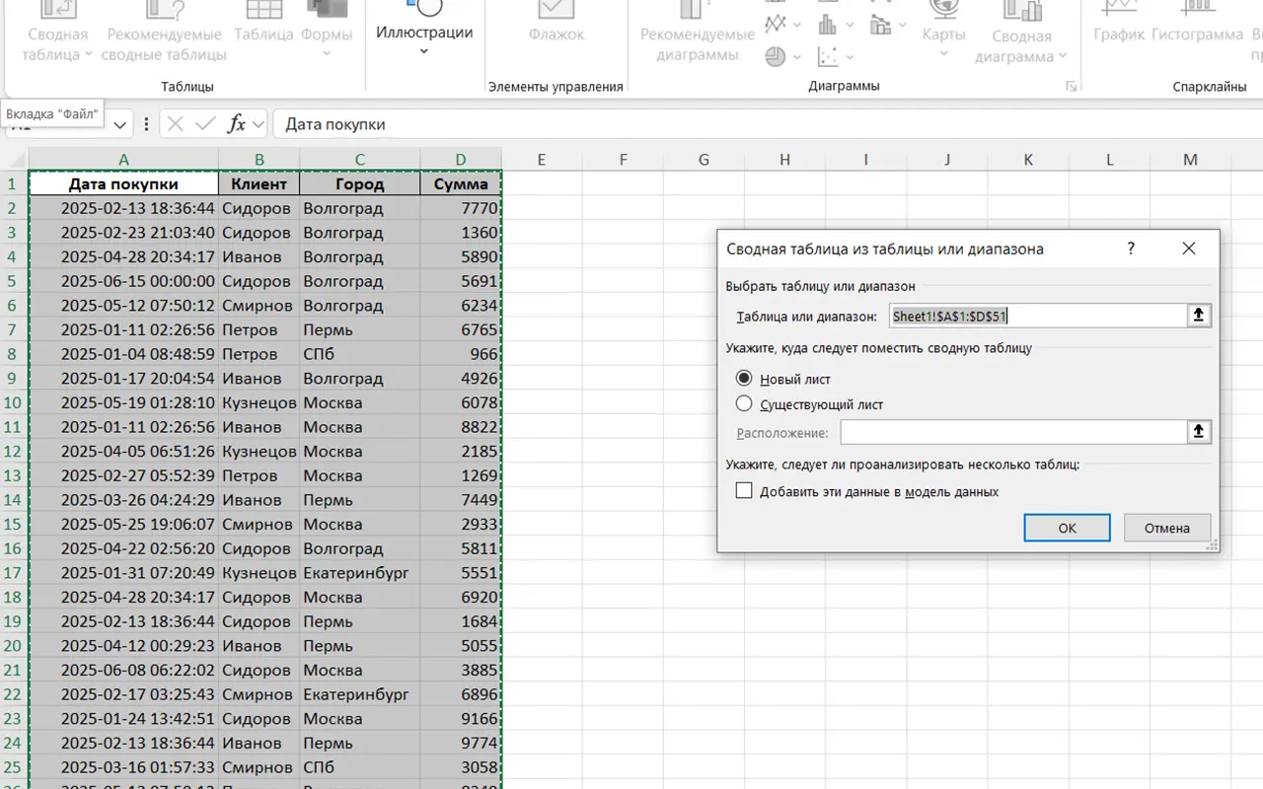Close the Сводная таблица dialog
This screenshot has width=1263, height=789.
click(1189, 249)
